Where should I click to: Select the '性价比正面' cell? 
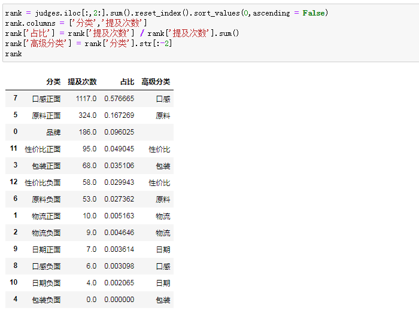click(x=42, y=150)
